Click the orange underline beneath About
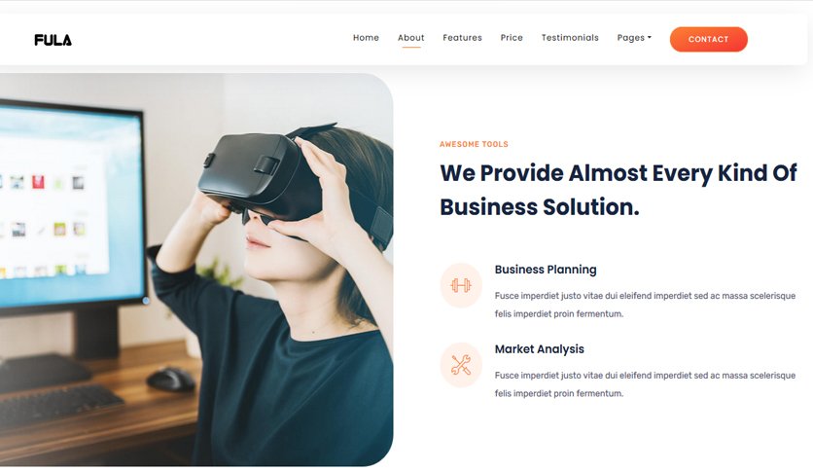 pyautogui.click(x=411, y=48)
